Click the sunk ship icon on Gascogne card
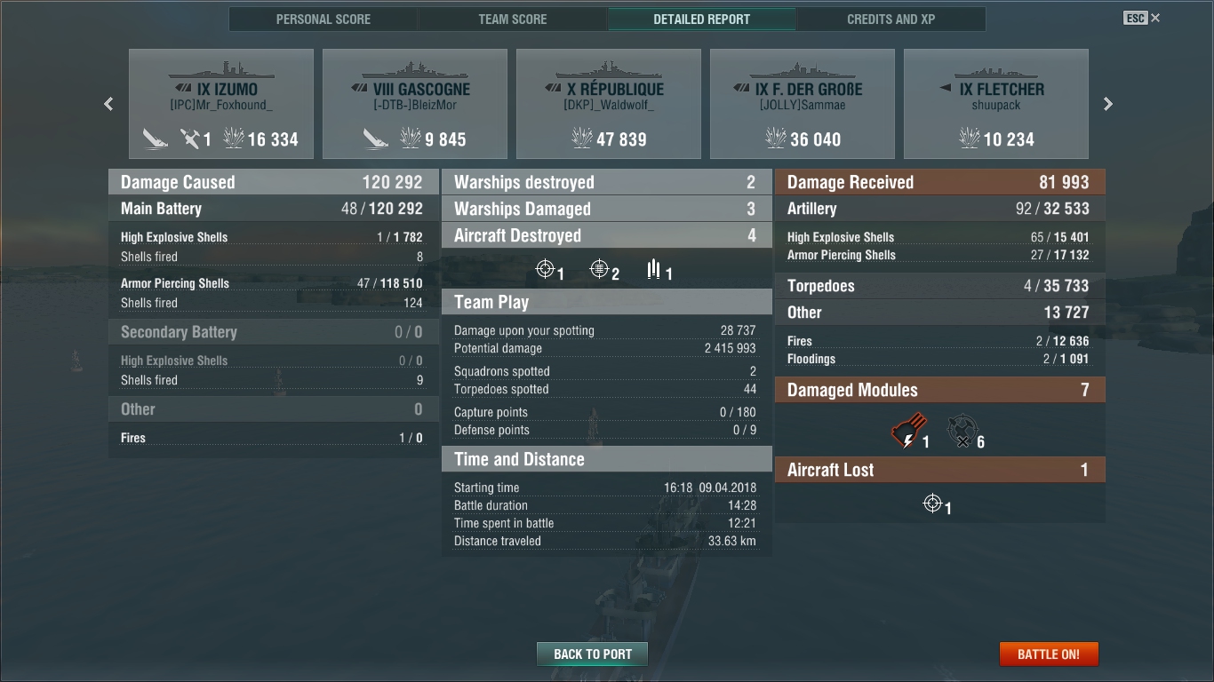Screen dimensions: 1214x682 pyautogui.click(x=376, y=139)
